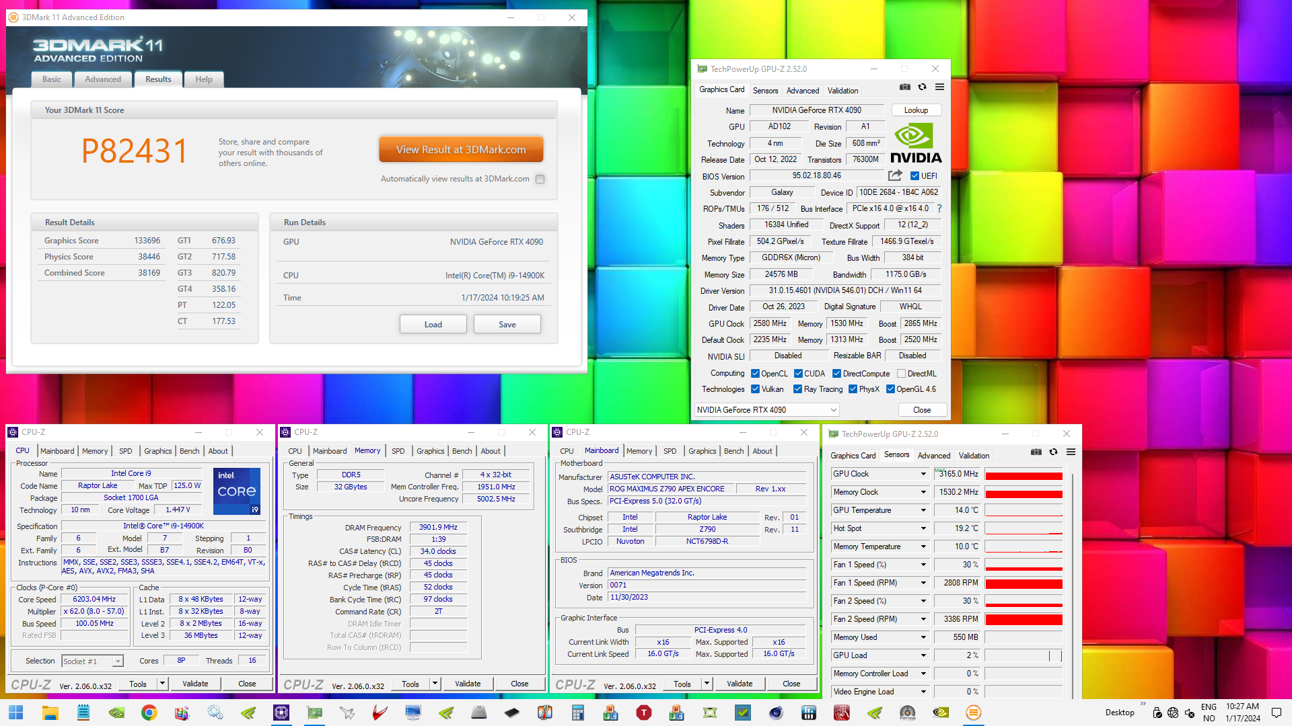Toggle the DirectCompute checkbox
Screen dimensions: 1292x726
coord(836,374)
